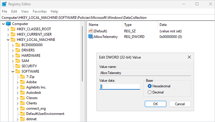The image size is (215, 122).
Task: Select the HKEY_CURRENT_USER tree label
Action: 34,34
